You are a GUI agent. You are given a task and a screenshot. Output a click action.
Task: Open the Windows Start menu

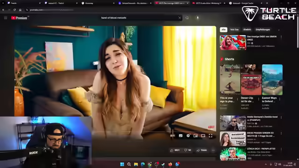tap(122, 164)
